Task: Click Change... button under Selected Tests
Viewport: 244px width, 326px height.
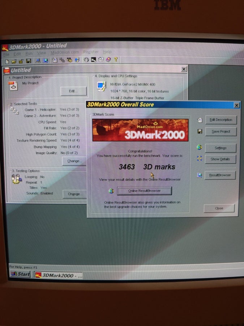Action: coord(74,161)
